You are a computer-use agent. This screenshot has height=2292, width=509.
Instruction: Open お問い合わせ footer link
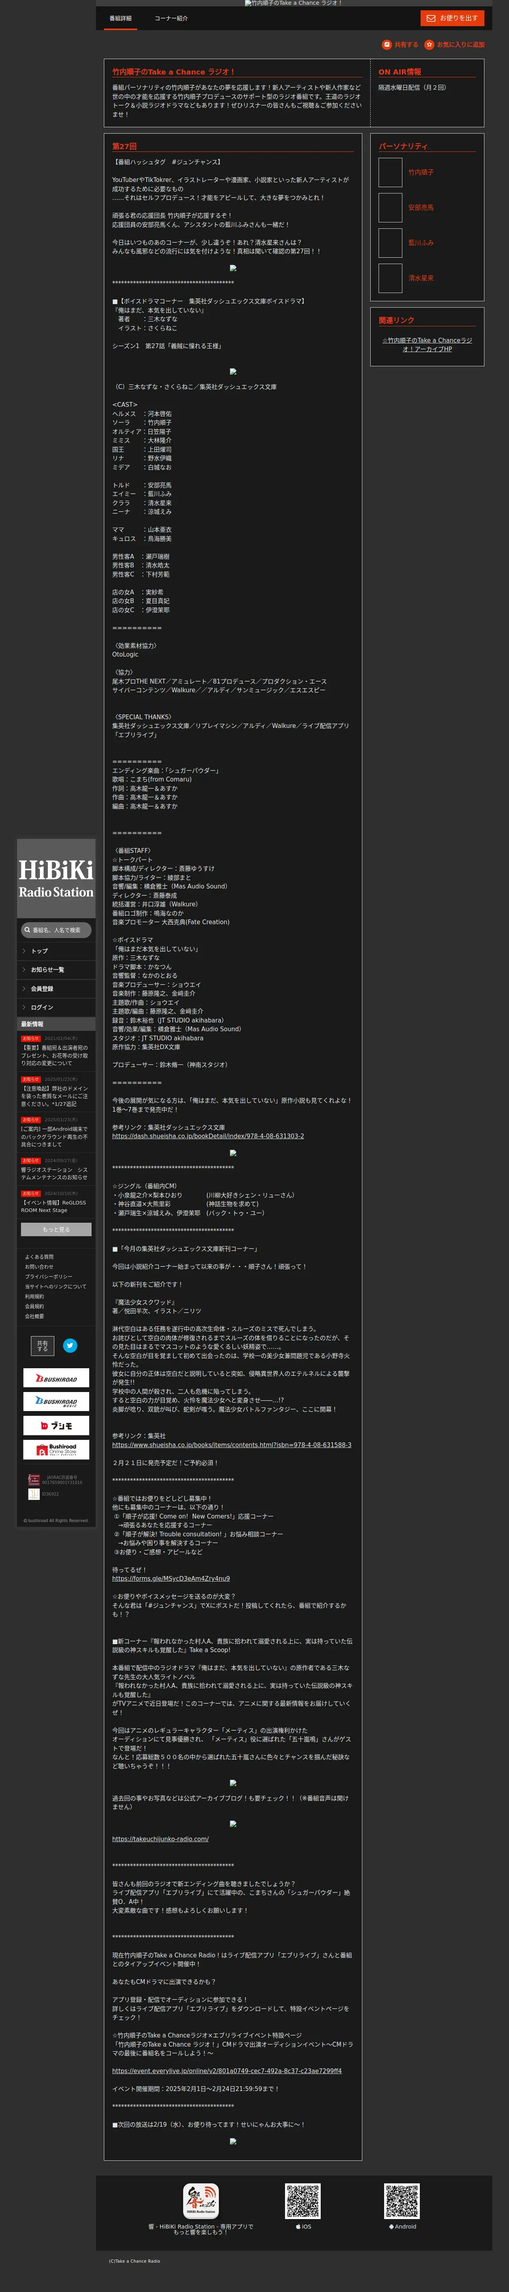pos(39,1267)
